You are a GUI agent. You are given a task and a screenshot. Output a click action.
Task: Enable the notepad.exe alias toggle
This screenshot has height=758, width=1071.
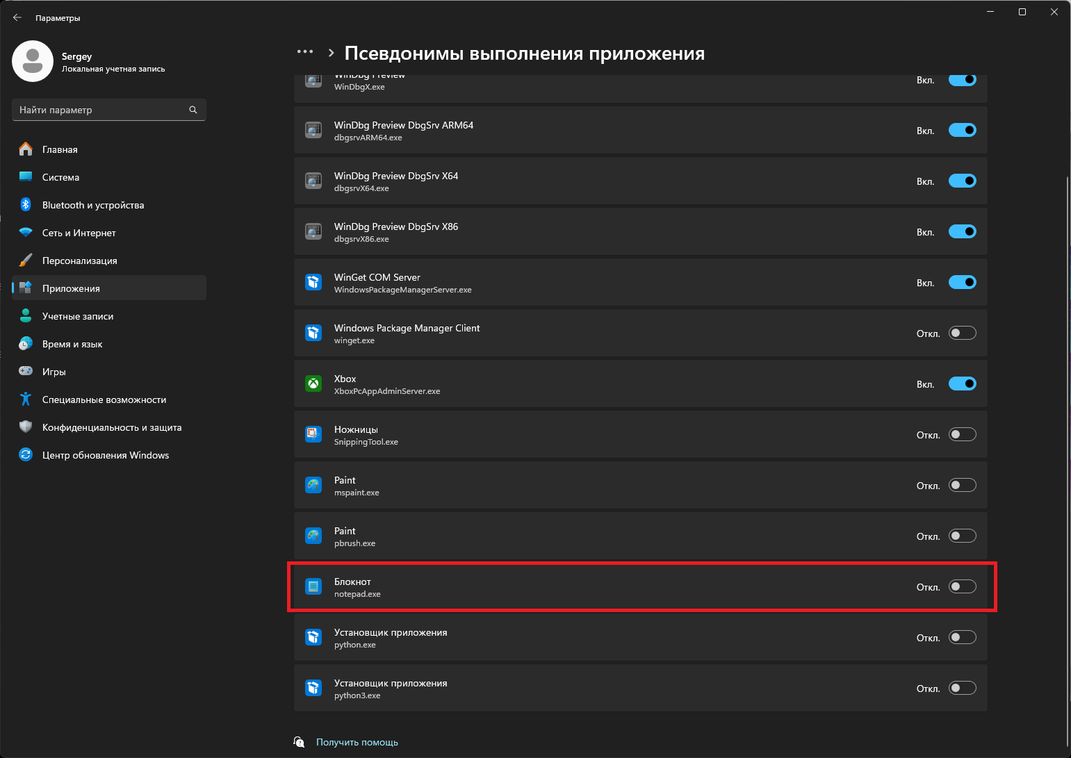(x=962, y=586)
